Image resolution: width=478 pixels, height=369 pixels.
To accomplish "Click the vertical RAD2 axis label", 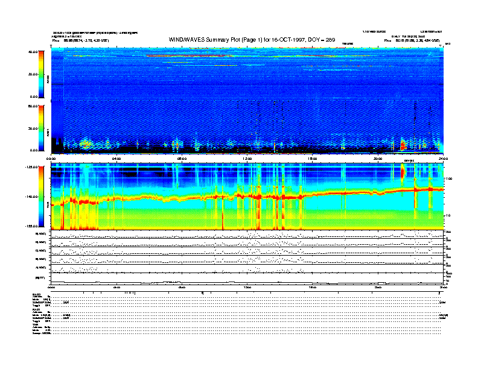I will pyautogui.click(x=48, y=80).
